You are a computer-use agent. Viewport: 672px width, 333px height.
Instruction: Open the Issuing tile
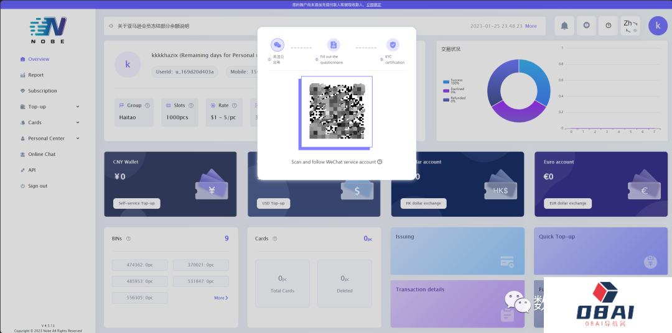tap(457, 251)
